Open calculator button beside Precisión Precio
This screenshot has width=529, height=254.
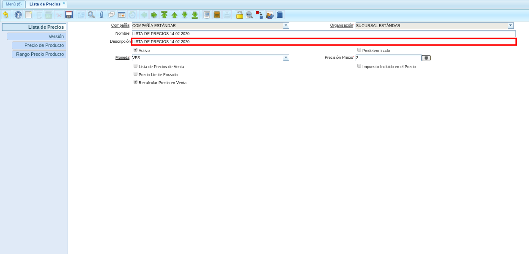(x=426, y=58)
